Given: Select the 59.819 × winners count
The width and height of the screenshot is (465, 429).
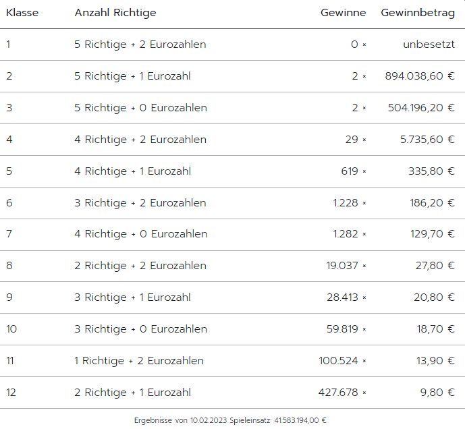Looking at the screenshot, I should (346, 329).
